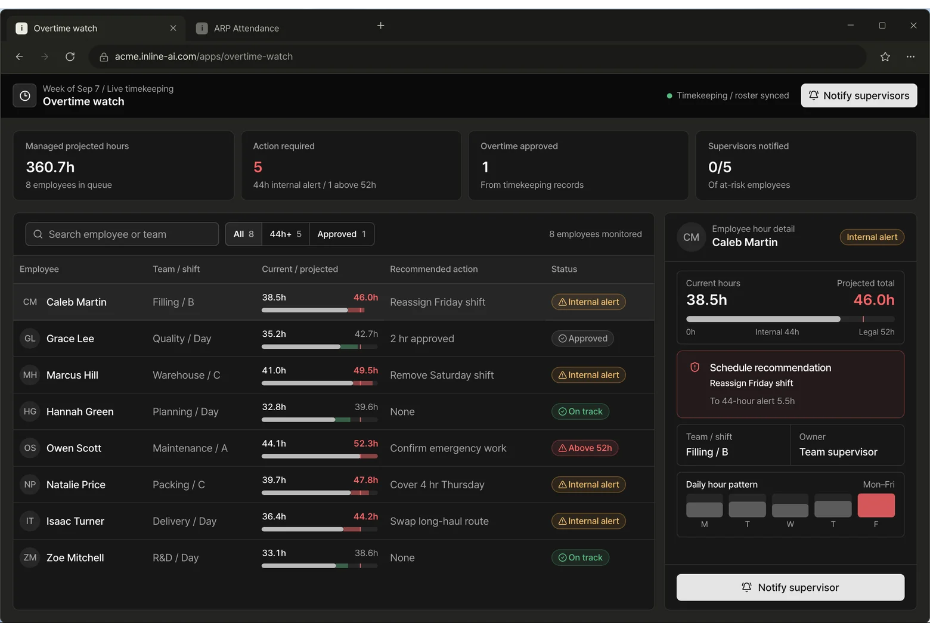This screenshot has height=632, width=930.
Task: Click 'Swap long-haul route' recommended action
Action: point(439,521)
